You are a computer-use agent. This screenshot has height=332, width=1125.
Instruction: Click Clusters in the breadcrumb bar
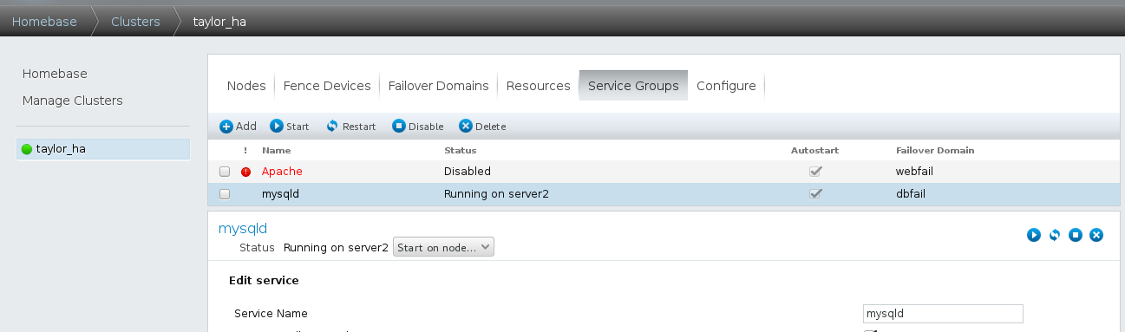[135, 22]
